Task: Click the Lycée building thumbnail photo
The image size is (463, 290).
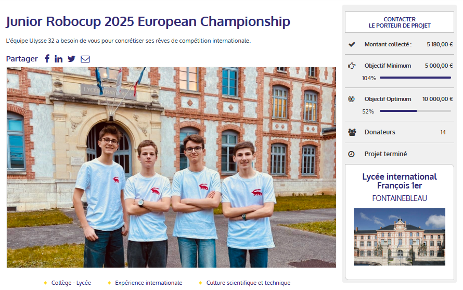Action: click(399, 237)
